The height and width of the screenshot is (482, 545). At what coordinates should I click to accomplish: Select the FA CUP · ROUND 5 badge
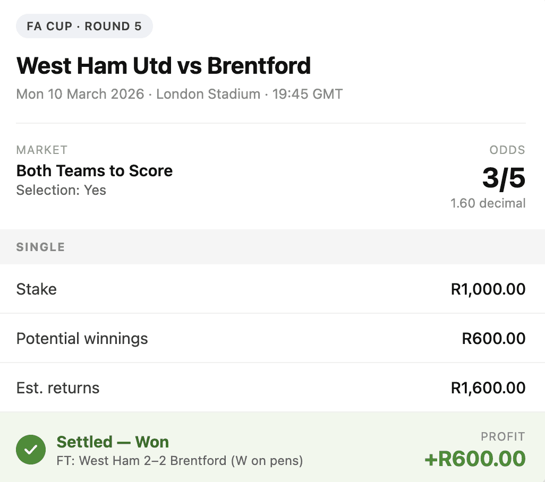click(84, 25)
